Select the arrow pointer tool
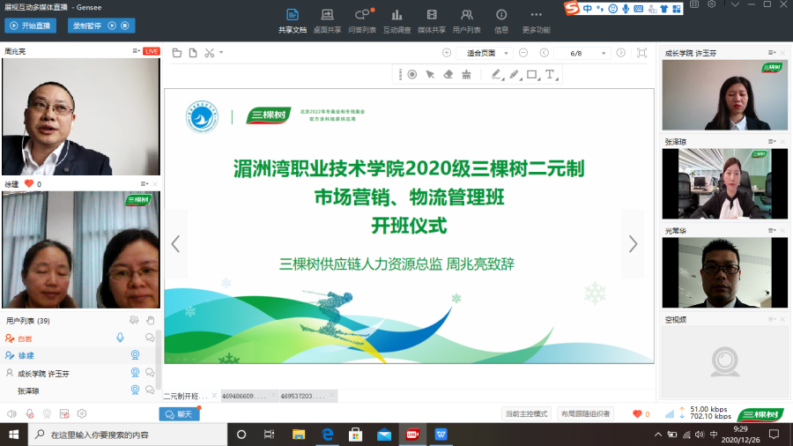 430,75
